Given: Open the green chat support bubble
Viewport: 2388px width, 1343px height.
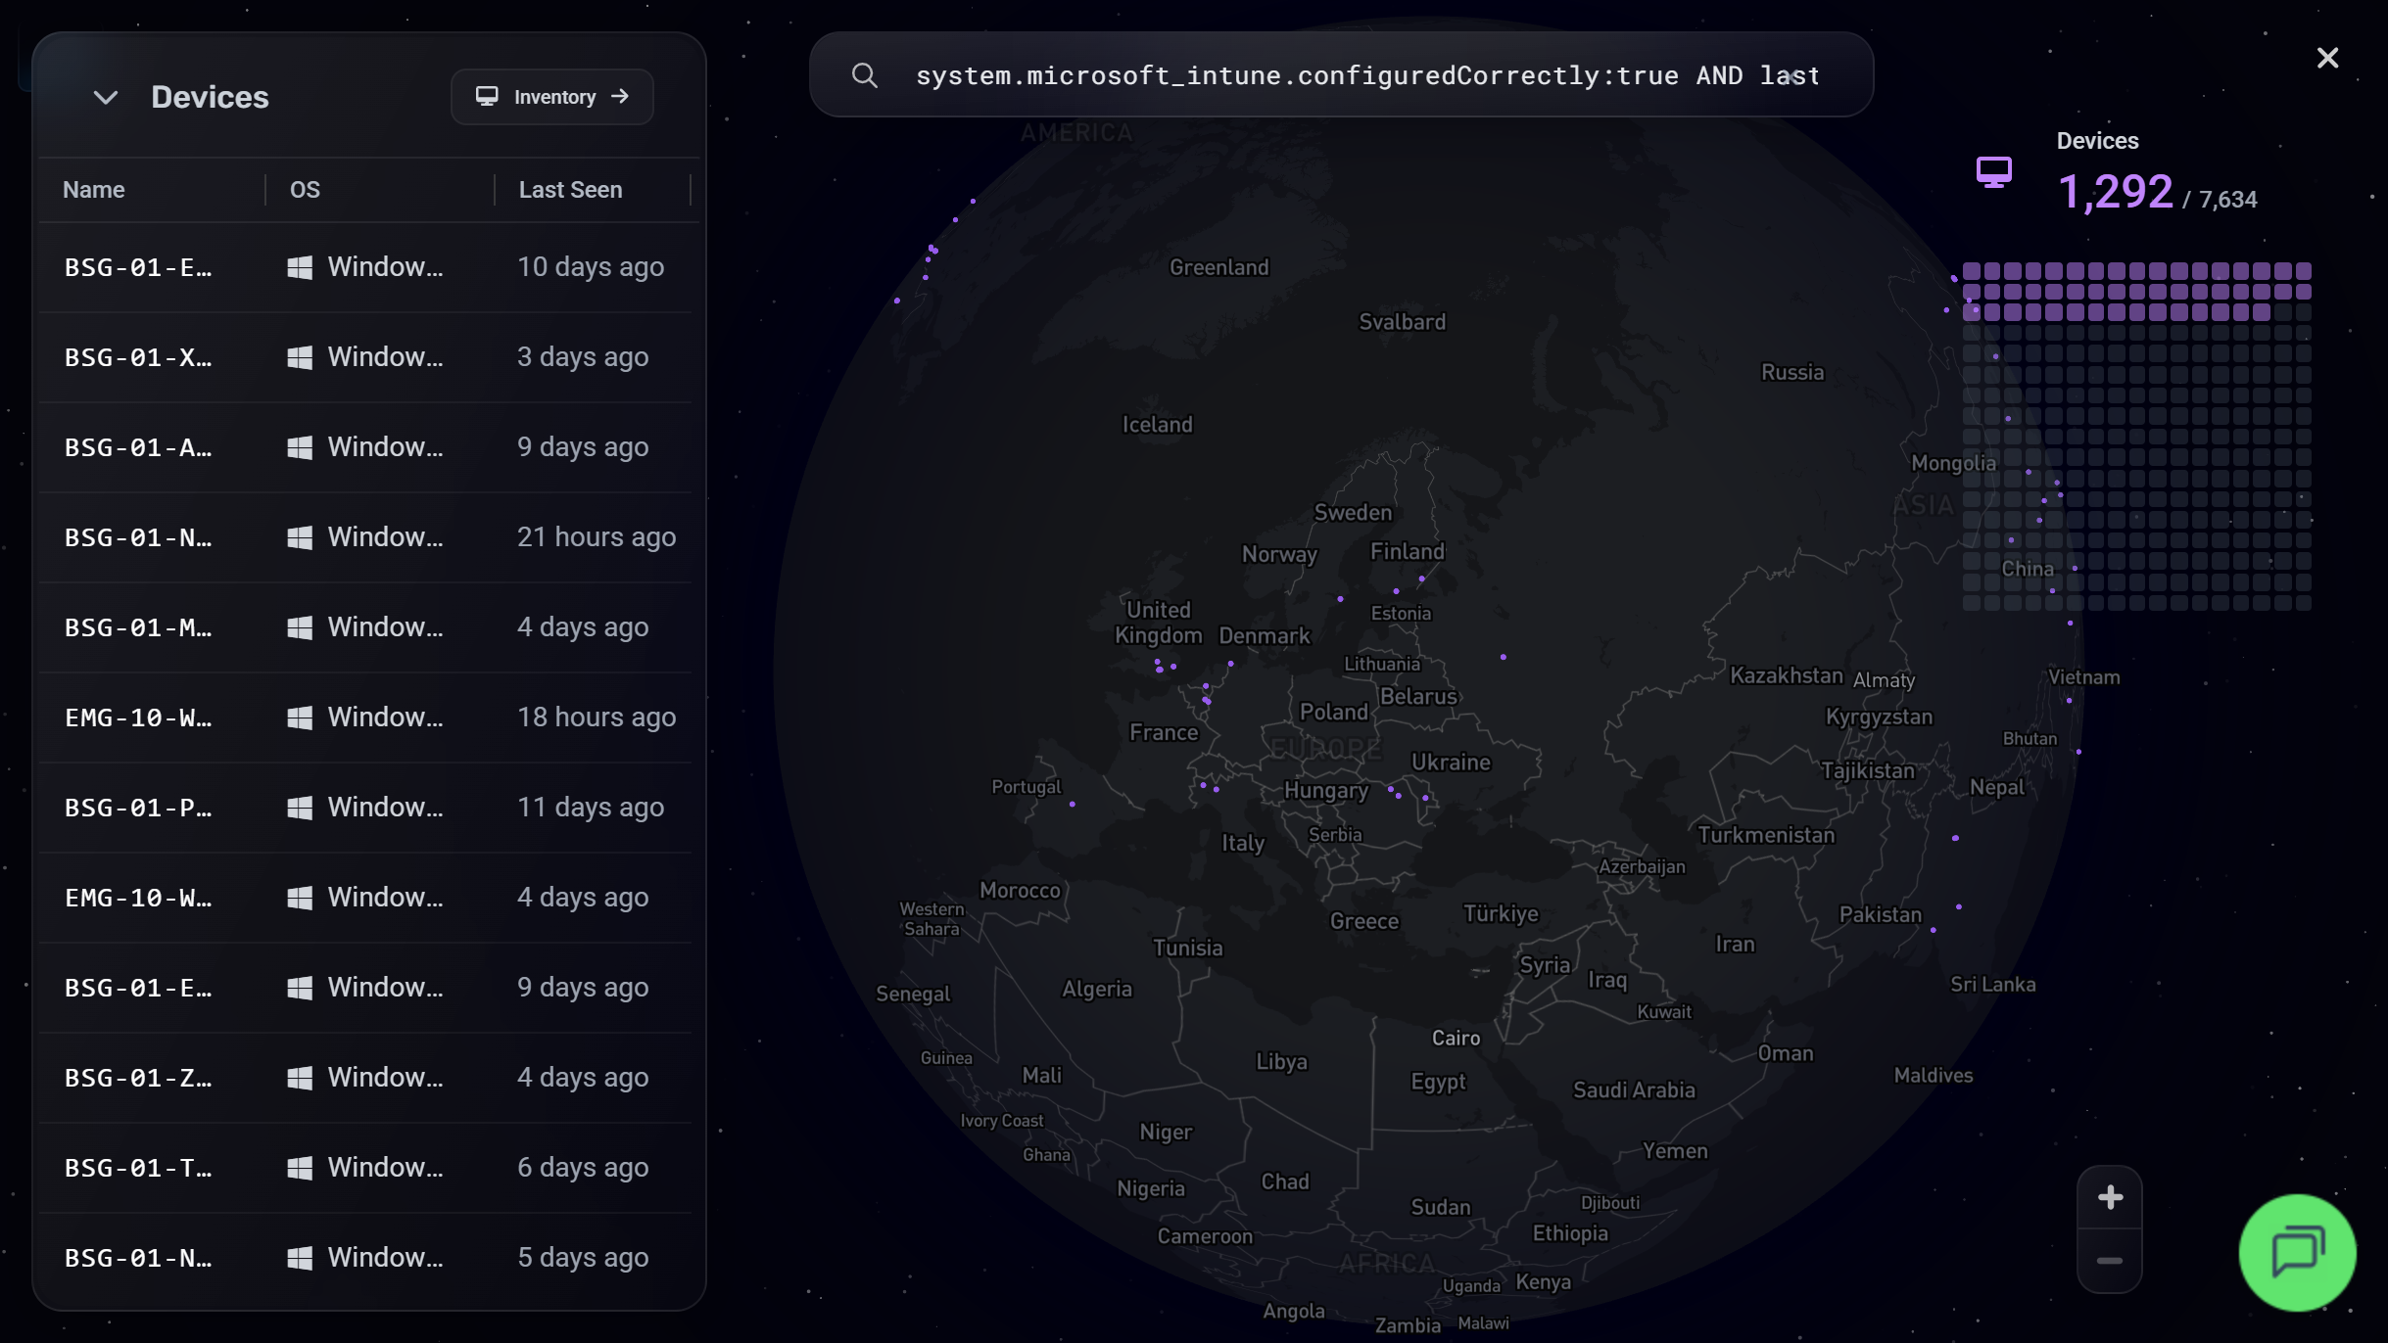Looking at the screenshot, I should coord(2297,1252).
